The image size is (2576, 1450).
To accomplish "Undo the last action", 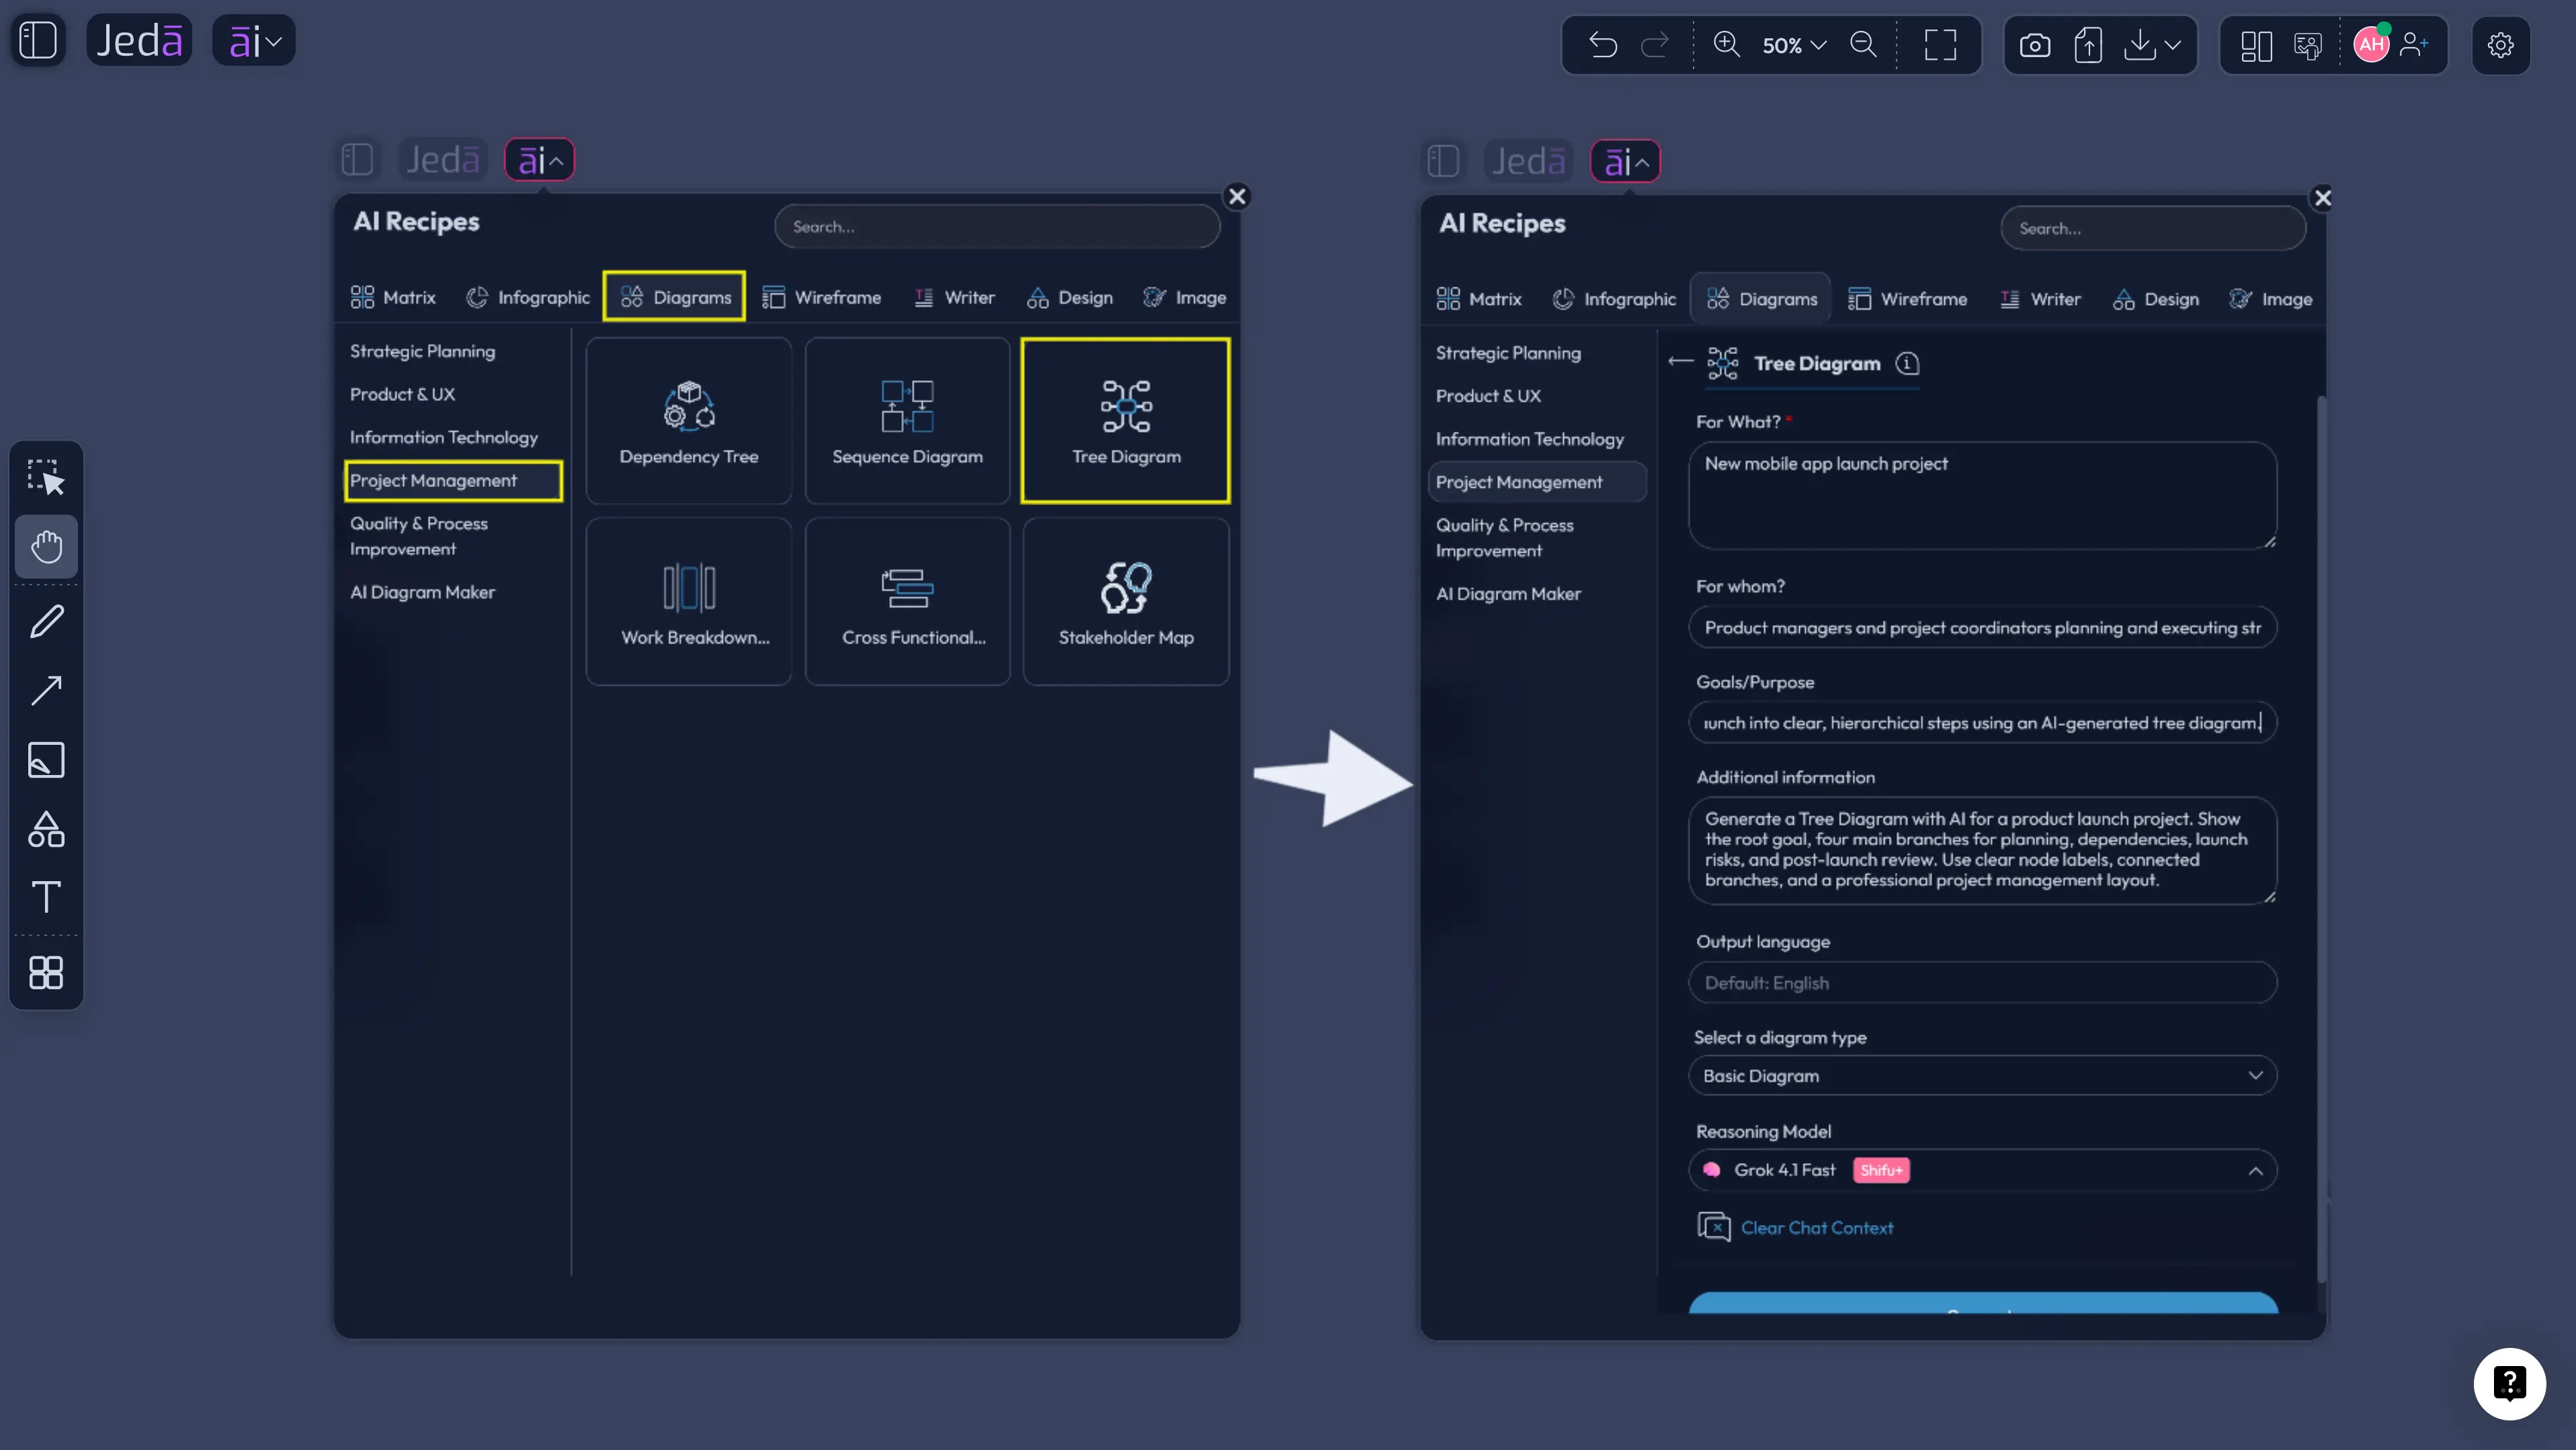I will tap(1603, 45).
